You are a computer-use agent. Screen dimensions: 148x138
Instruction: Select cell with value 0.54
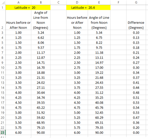tap(136, 107)
